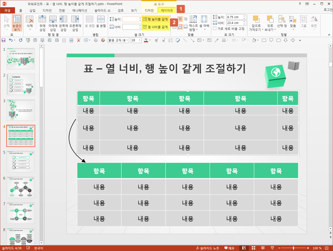Select slide 1 thumbnail
Viewport: 333px width, 251px height.
21,59
